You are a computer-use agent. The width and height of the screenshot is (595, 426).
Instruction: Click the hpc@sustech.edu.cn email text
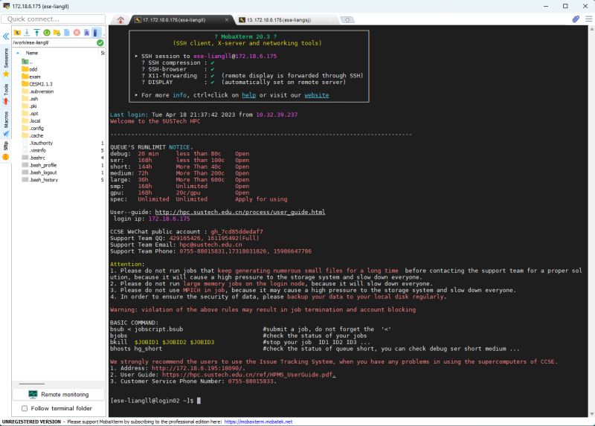tap(210, 245)
